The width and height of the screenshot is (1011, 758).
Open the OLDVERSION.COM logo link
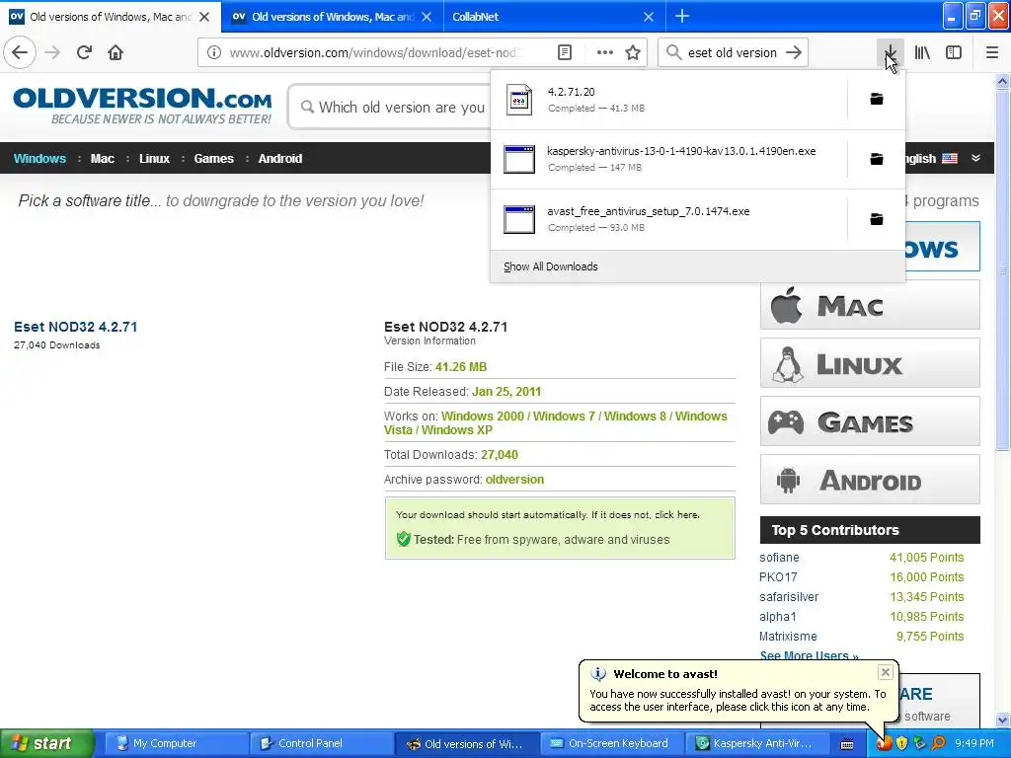tap(142, 105)
